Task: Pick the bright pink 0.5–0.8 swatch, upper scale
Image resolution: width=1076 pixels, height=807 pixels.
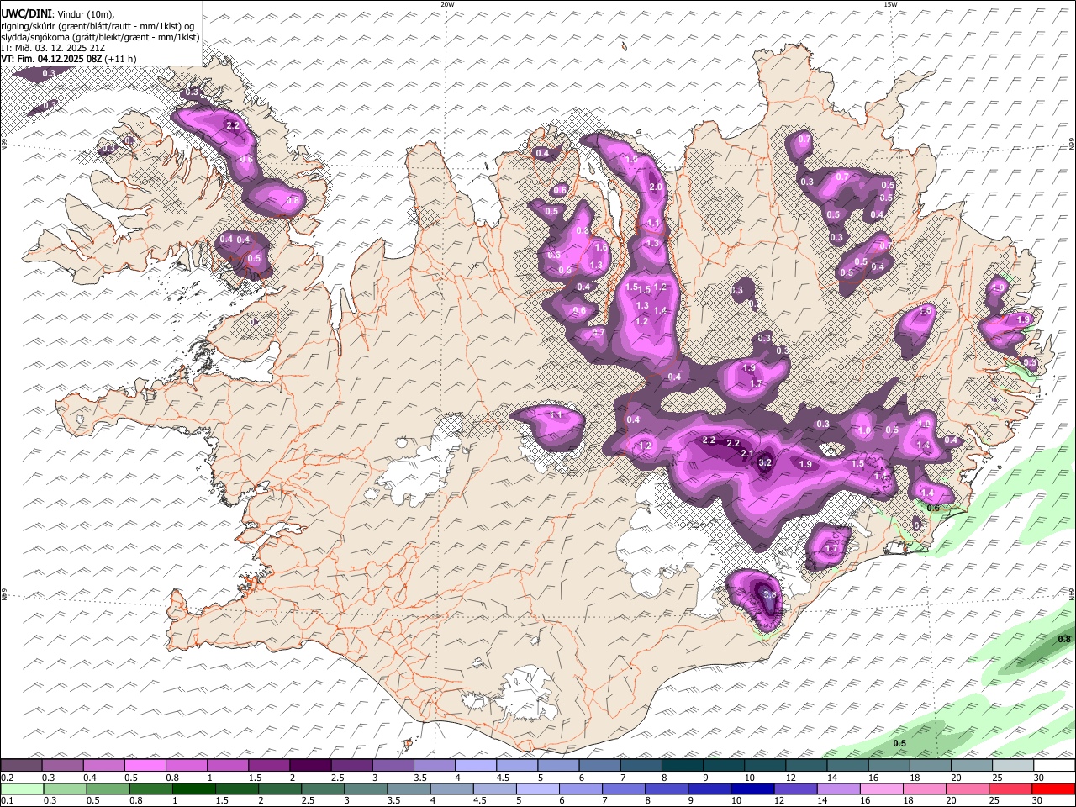Action: point(145,766)
